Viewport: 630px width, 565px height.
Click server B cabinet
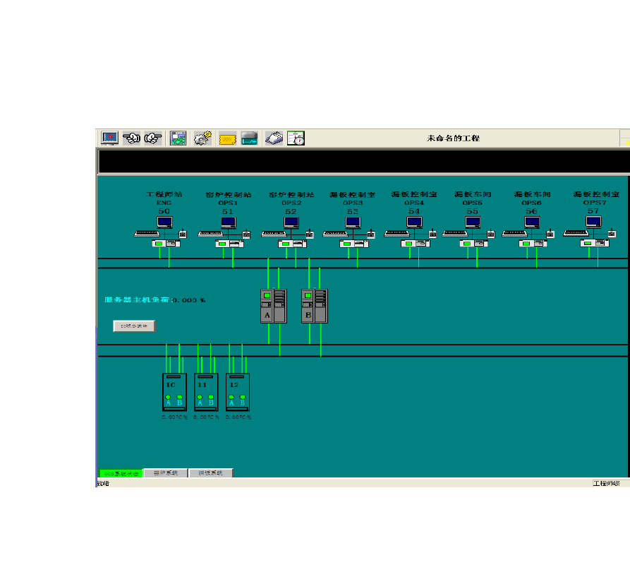pyautogui.click(x=314, y=306)
